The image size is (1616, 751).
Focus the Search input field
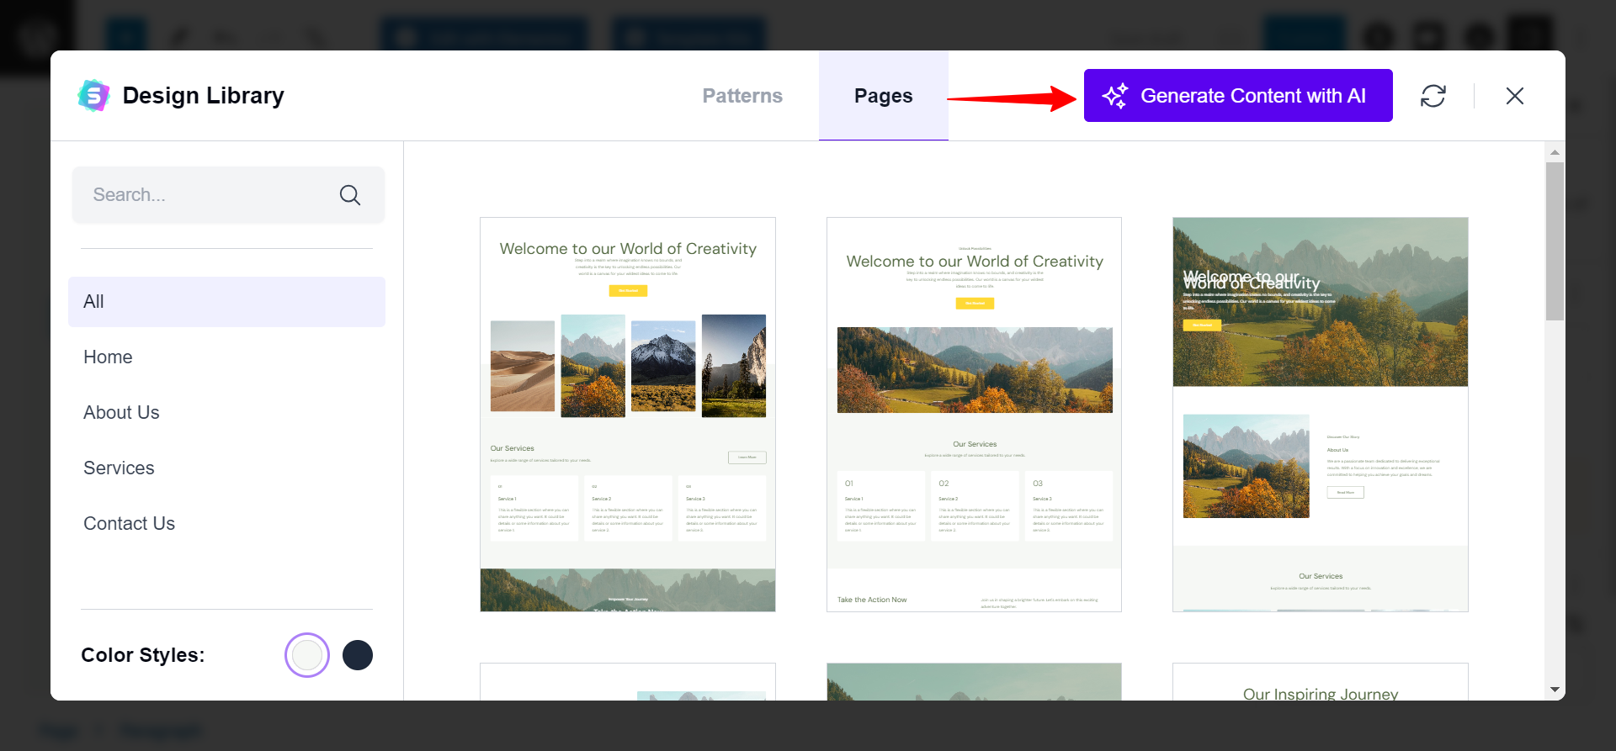click(228, 195)
